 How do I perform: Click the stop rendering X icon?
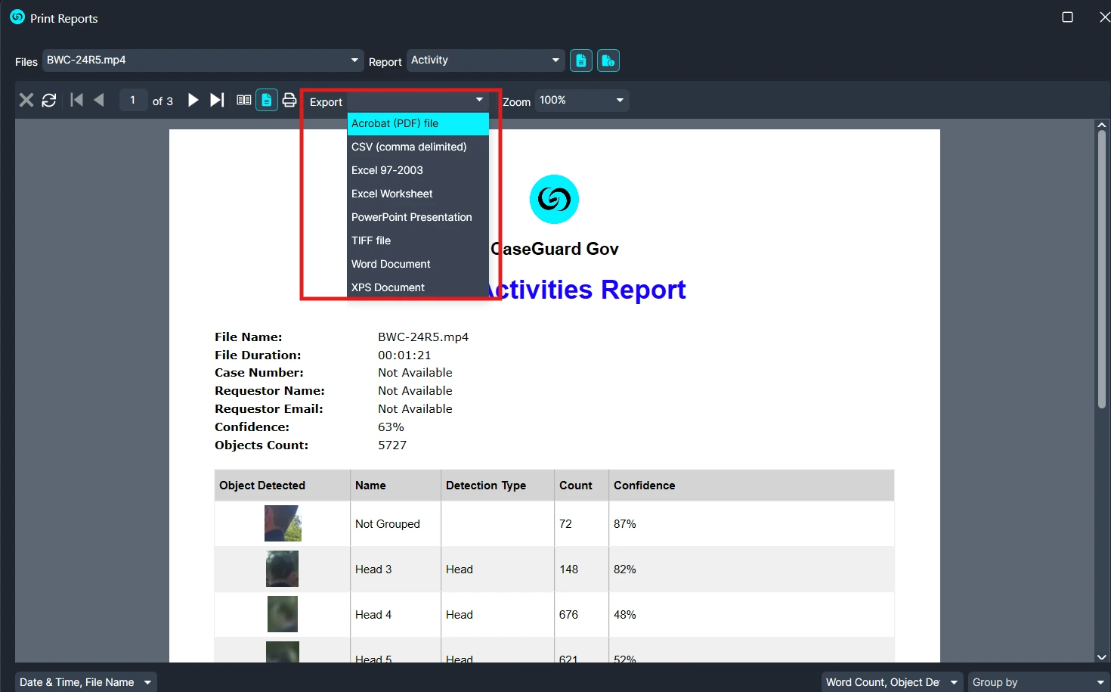point(26,100)
